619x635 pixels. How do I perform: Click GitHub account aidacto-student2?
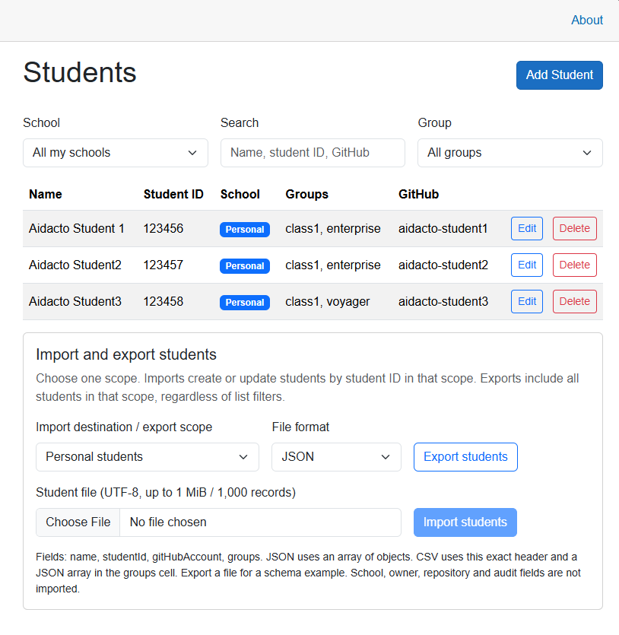[443, 265]
